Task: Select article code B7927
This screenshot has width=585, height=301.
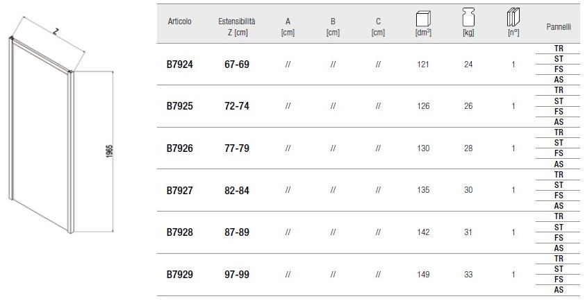Action: tap(179, 190)
